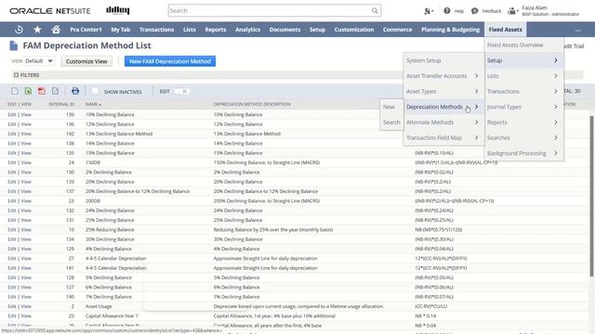This screenshot has height=334, width=595.
Task: Edit the 10% Declining Balance record
Action: (x=12, y=114)
